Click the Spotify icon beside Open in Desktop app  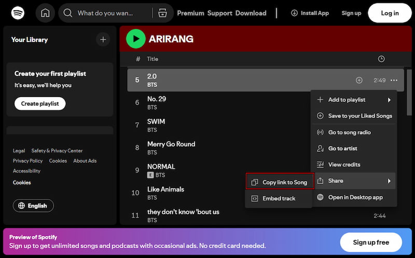[x=320, y=197]
